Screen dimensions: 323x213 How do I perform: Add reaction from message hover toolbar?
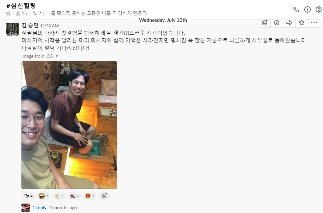coord(264,23)
